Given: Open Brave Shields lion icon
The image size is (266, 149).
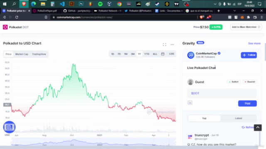Looking at the screenshot, I should (202, 17).
